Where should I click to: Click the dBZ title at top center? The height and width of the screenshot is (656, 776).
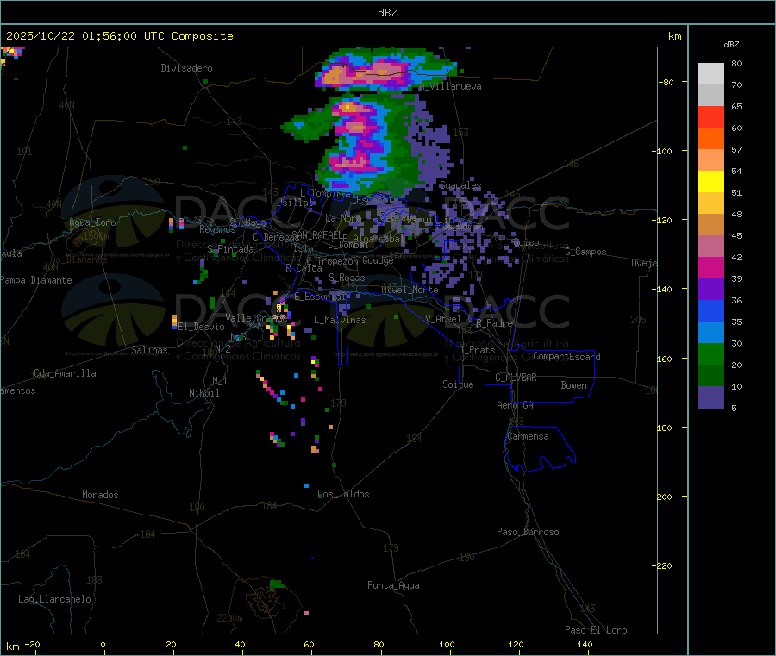[387, 13]
